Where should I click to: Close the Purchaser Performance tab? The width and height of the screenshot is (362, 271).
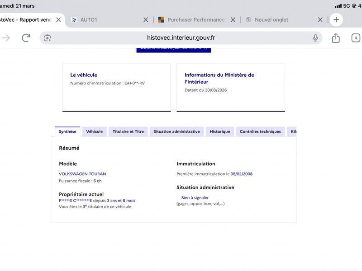point(233,20)
